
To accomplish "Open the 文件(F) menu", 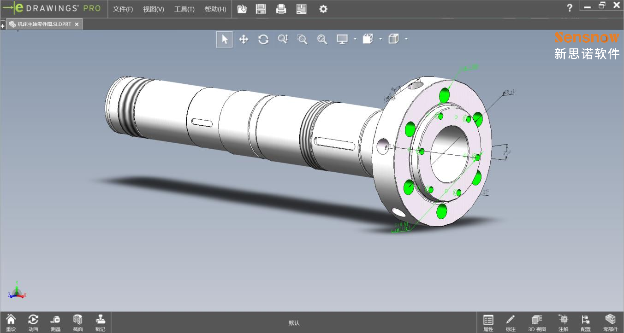I will pos(123,9).
